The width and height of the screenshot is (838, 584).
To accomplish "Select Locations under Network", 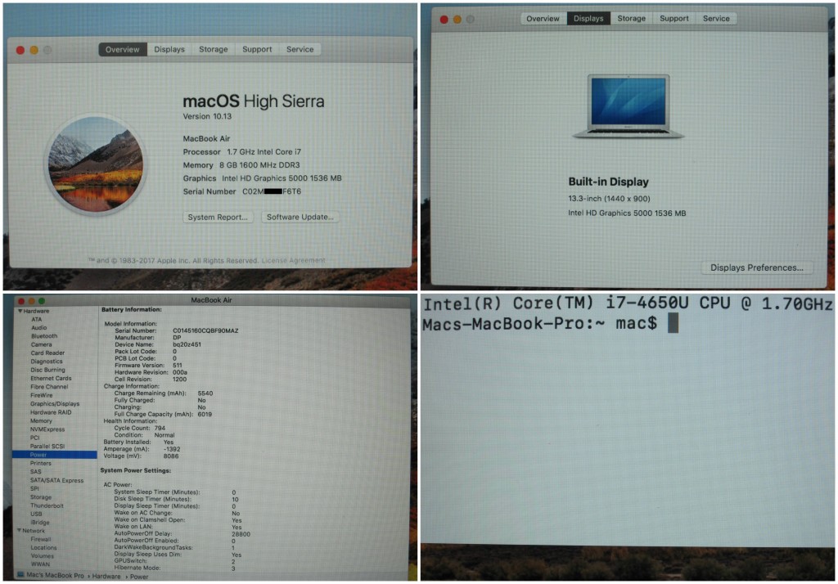I will (x=44, y=548).
